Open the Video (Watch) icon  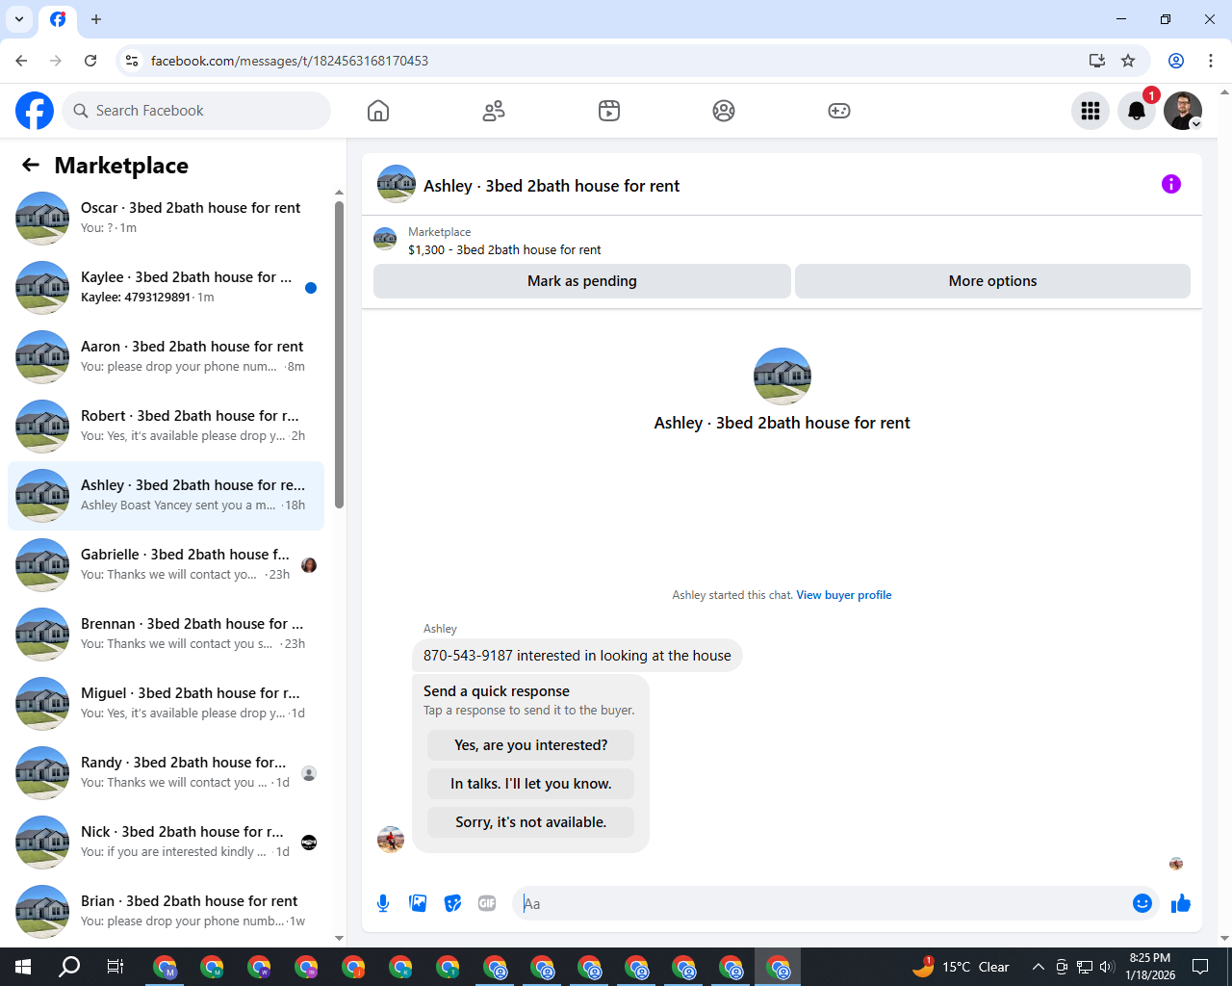609,111
